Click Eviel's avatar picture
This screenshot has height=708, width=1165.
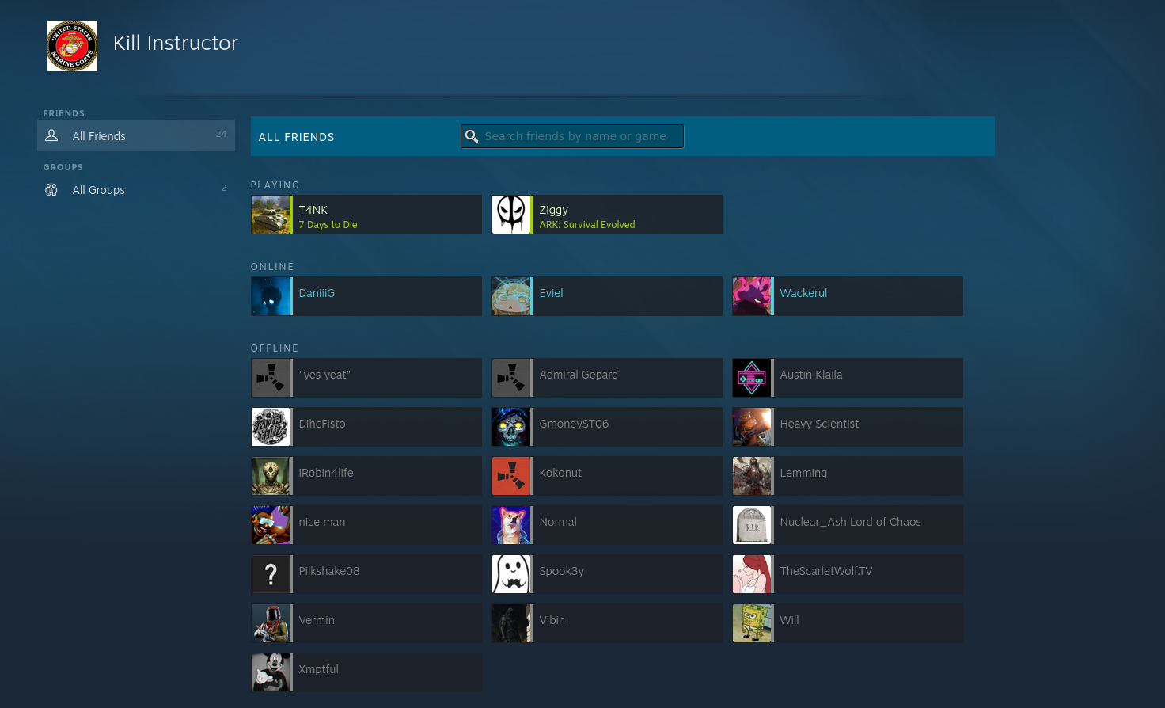(511, 296)
